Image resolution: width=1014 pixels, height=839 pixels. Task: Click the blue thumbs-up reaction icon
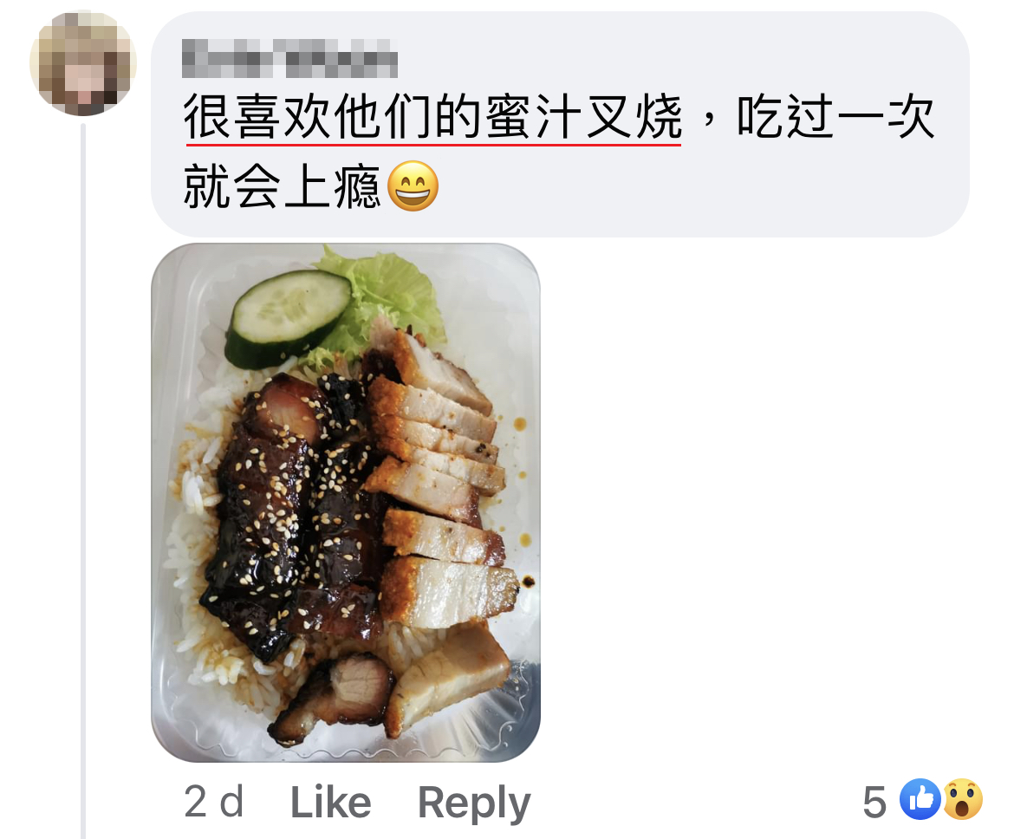(920, 799)
